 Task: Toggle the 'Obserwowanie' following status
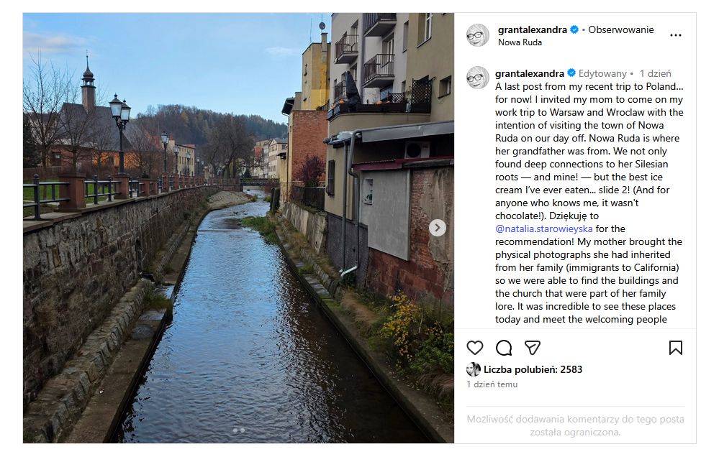pos(620,30)
